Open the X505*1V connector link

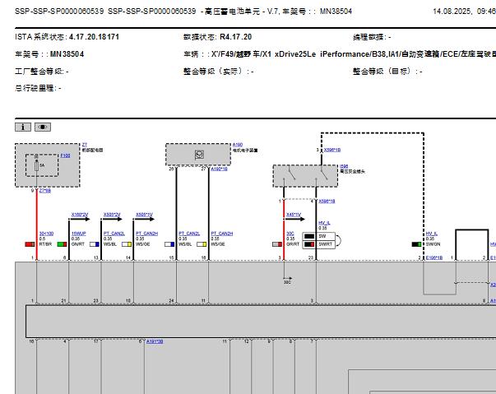144,215
